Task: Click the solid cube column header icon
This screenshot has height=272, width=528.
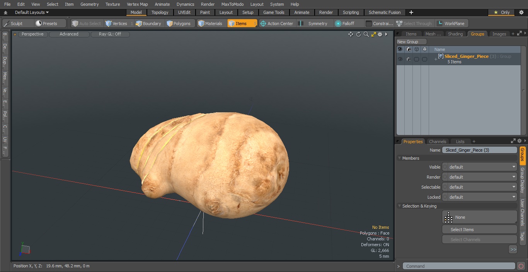Action: click(425, 49)
